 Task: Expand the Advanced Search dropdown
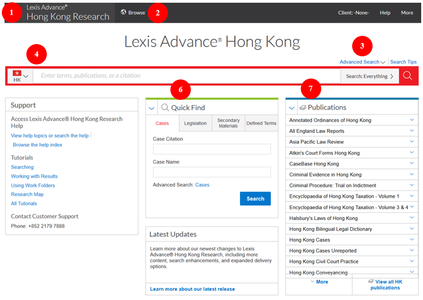[362, 62]
